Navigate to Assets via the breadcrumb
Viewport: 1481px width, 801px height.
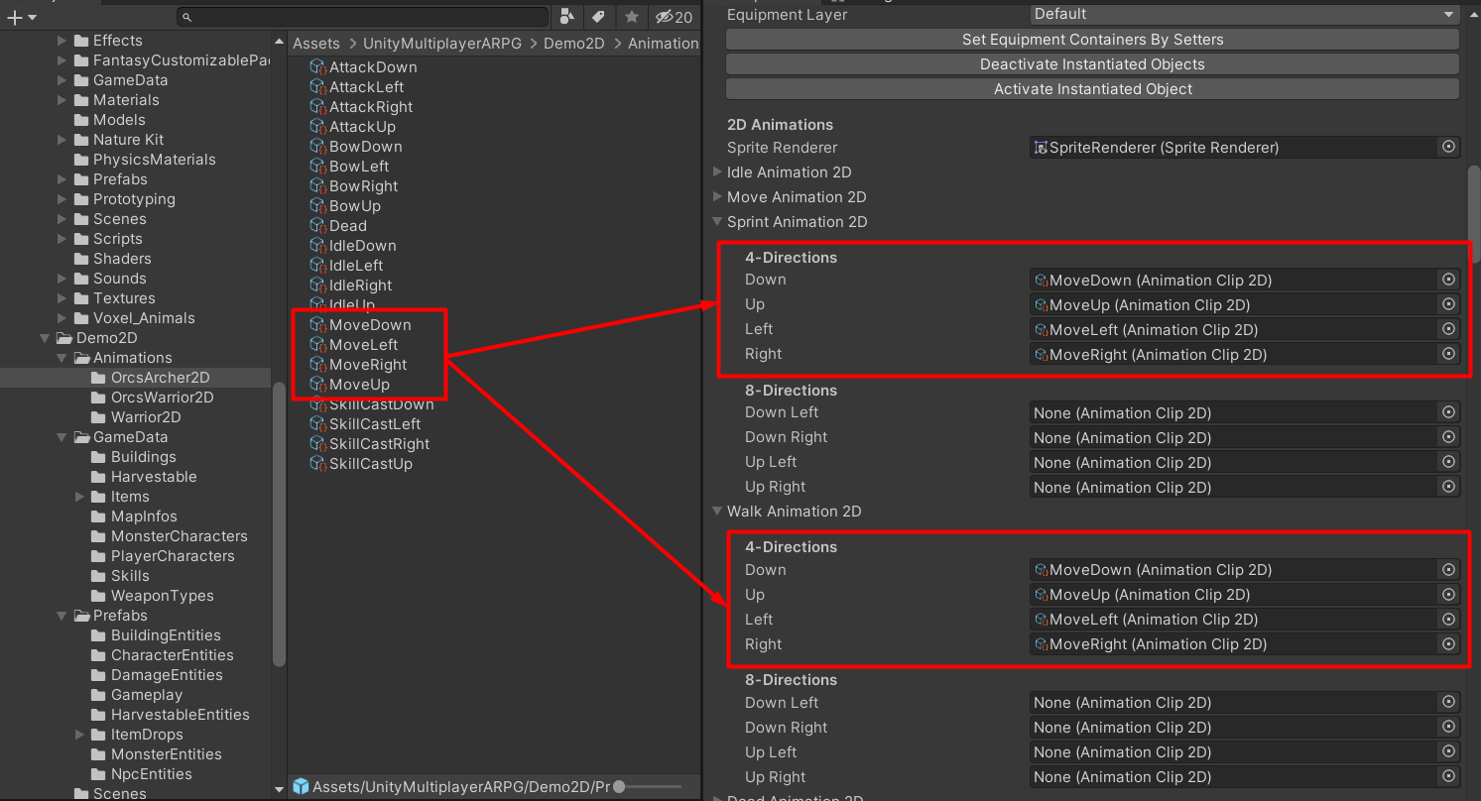point(315,43)
